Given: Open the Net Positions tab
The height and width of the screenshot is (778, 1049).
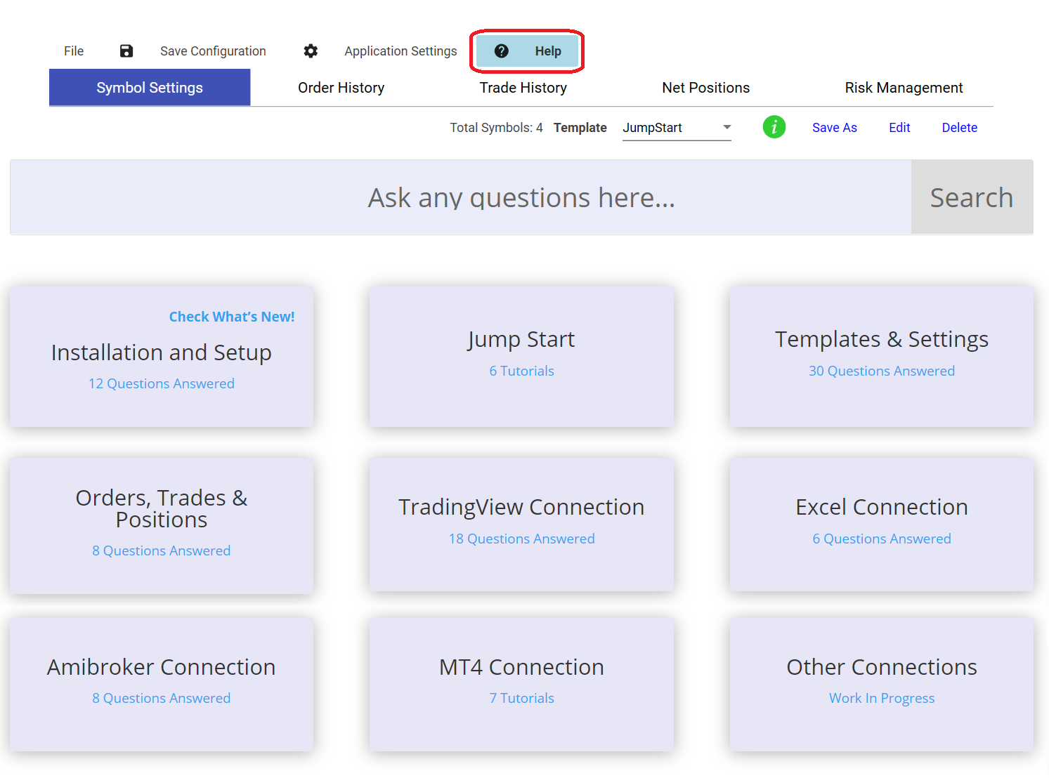Looking at the screenshot, I should [705, 88].
